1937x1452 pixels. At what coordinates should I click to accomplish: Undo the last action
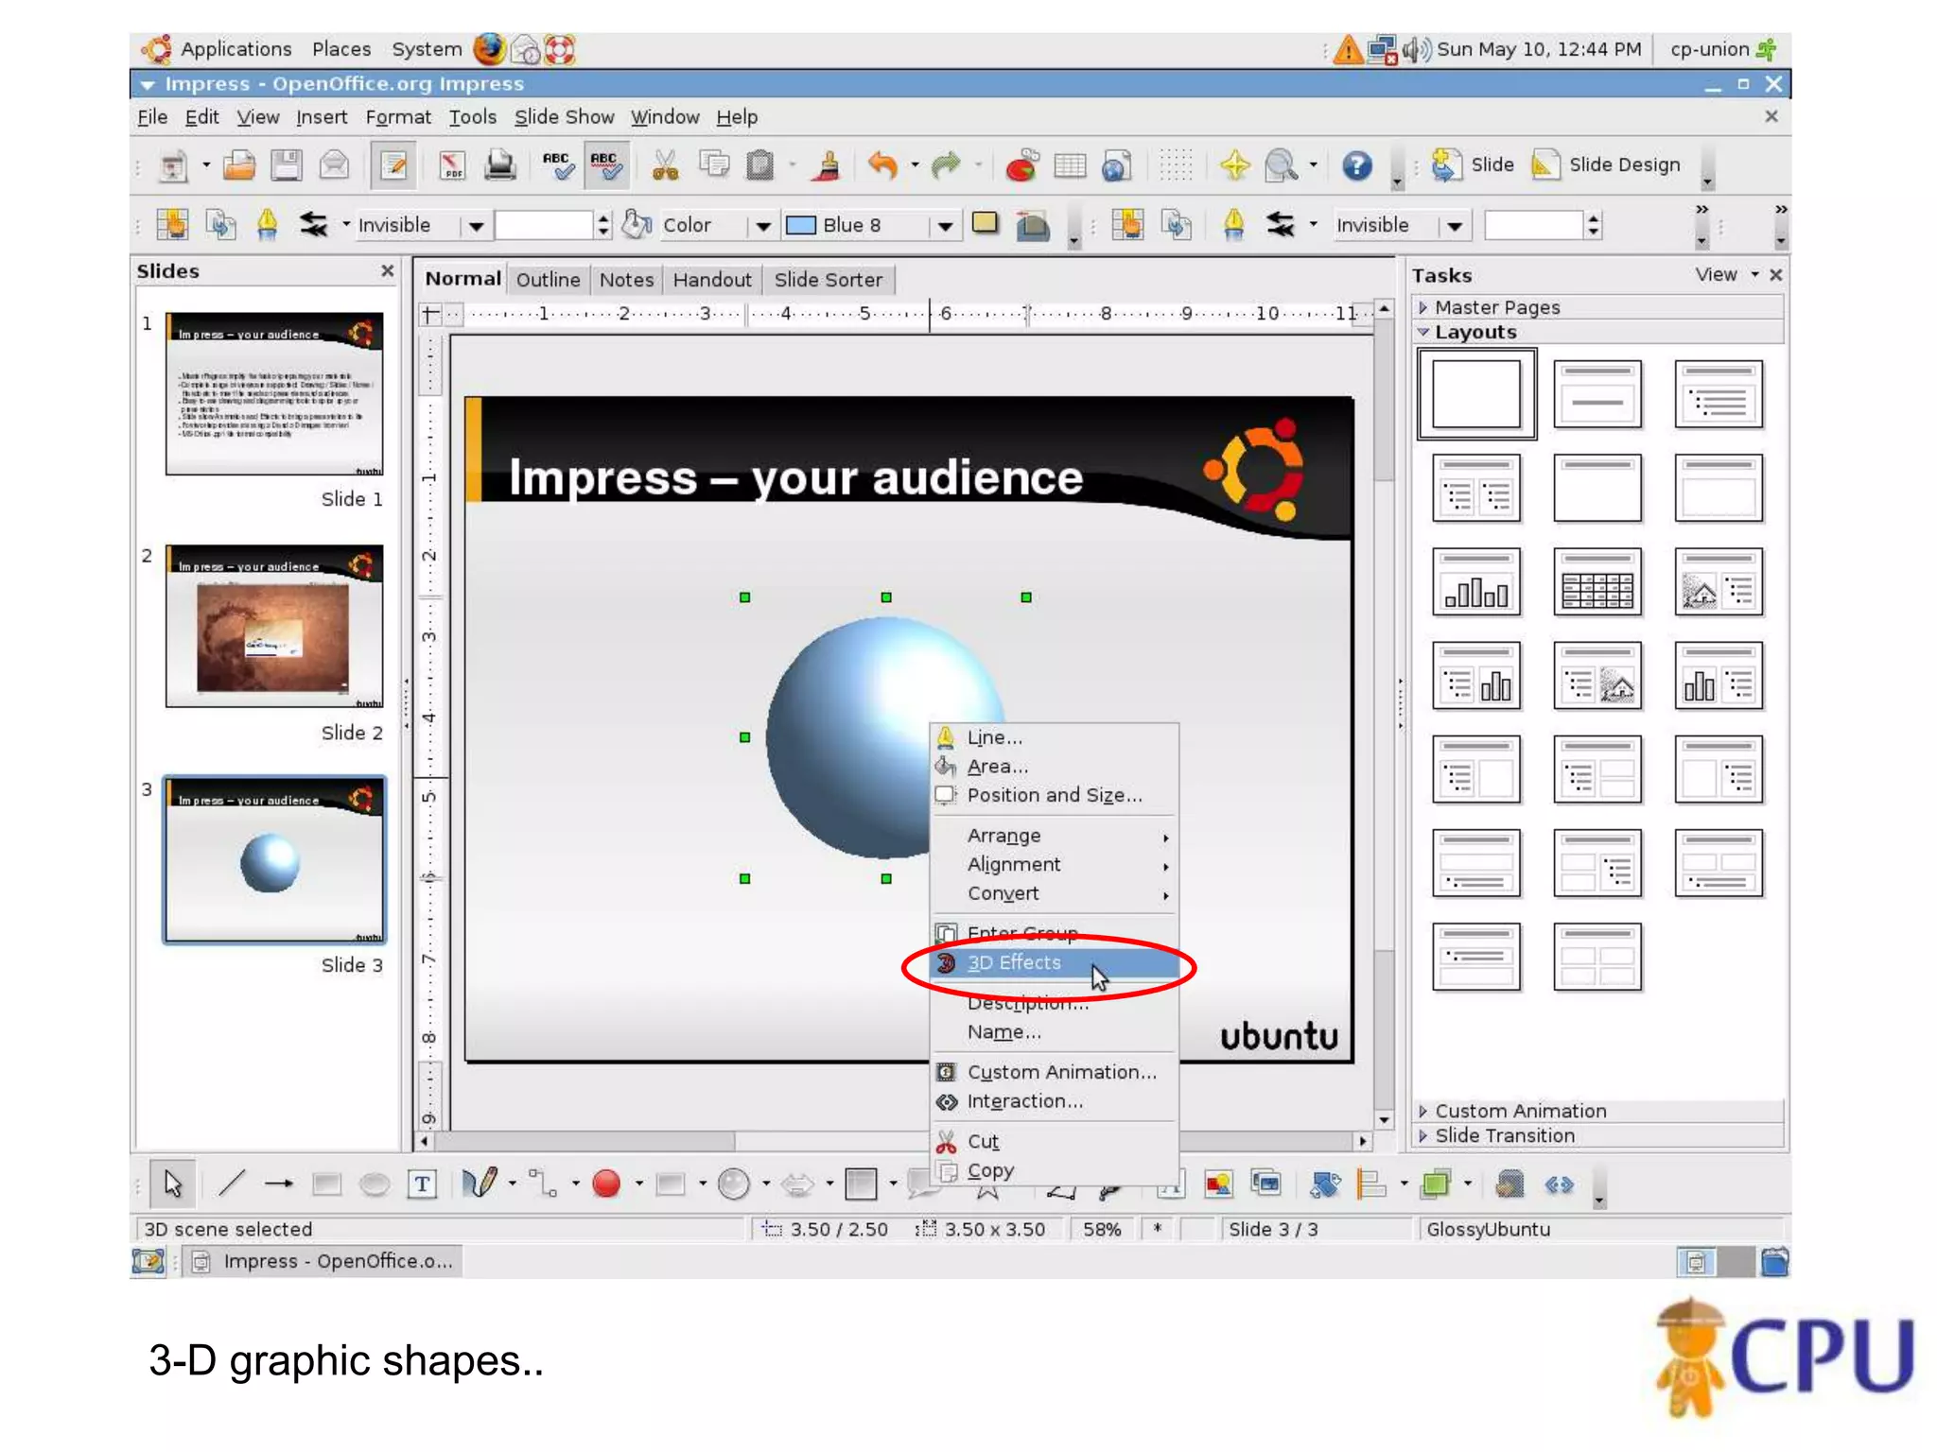[882, 165]
